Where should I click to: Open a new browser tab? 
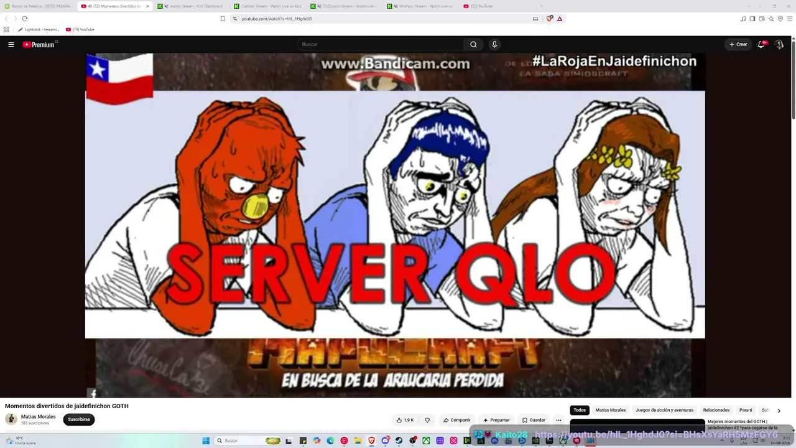[x=541, y=6]
